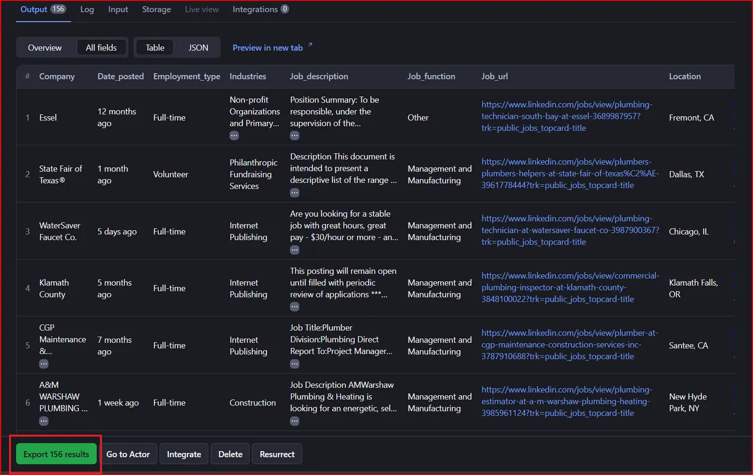This screenshot has height=475, width=753.
Task: Select the 'Essel' company cell
Action: click(x=48, y=118)
